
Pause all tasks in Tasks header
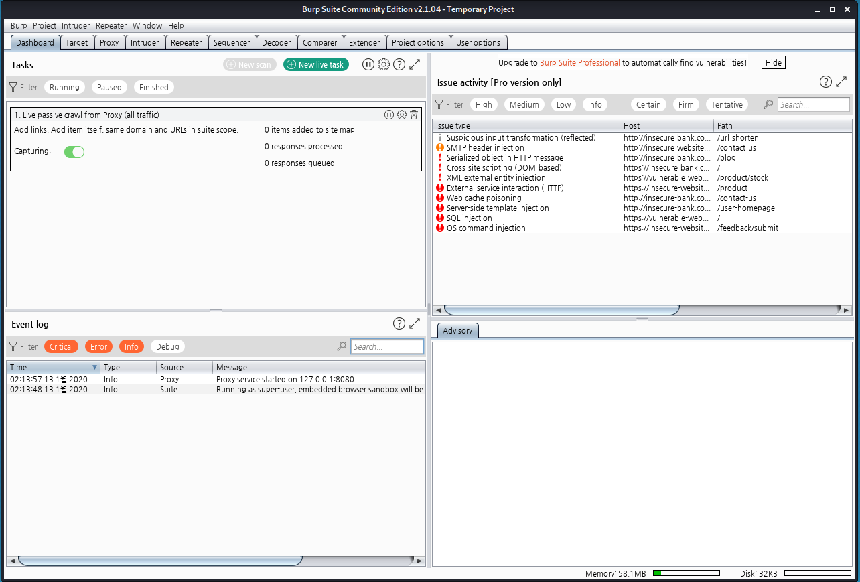(368, 64)
